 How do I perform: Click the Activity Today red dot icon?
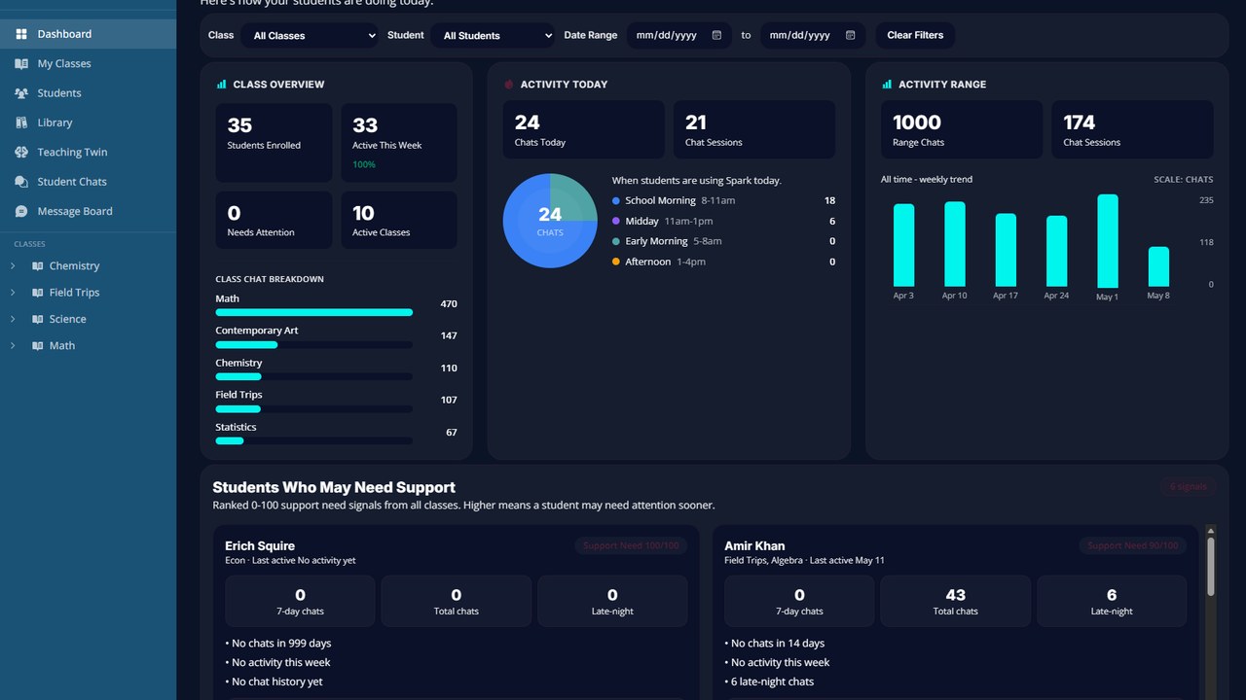pos(508,85)
